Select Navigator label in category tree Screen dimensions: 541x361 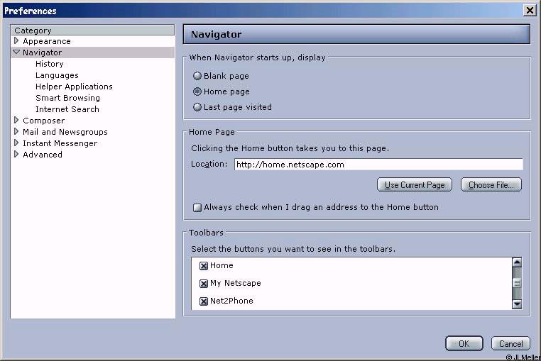(x=42, y=52)
